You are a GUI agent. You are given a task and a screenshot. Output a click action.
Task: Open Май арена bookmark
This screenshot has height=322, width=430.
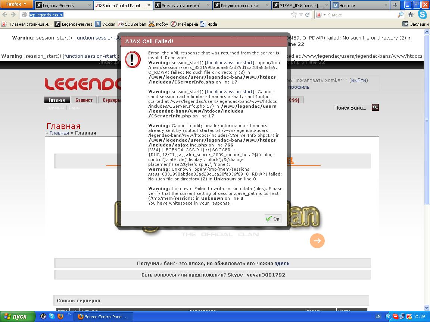click(x=184, y=24)
